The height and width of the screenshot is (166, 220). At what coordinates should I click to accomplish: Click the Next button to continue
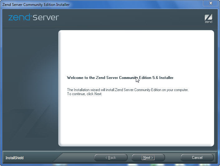coord(148,158)
